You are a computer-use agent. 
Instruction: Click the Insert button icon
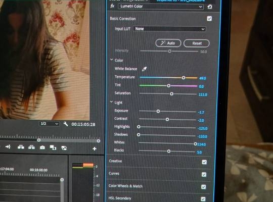[8, 147]
